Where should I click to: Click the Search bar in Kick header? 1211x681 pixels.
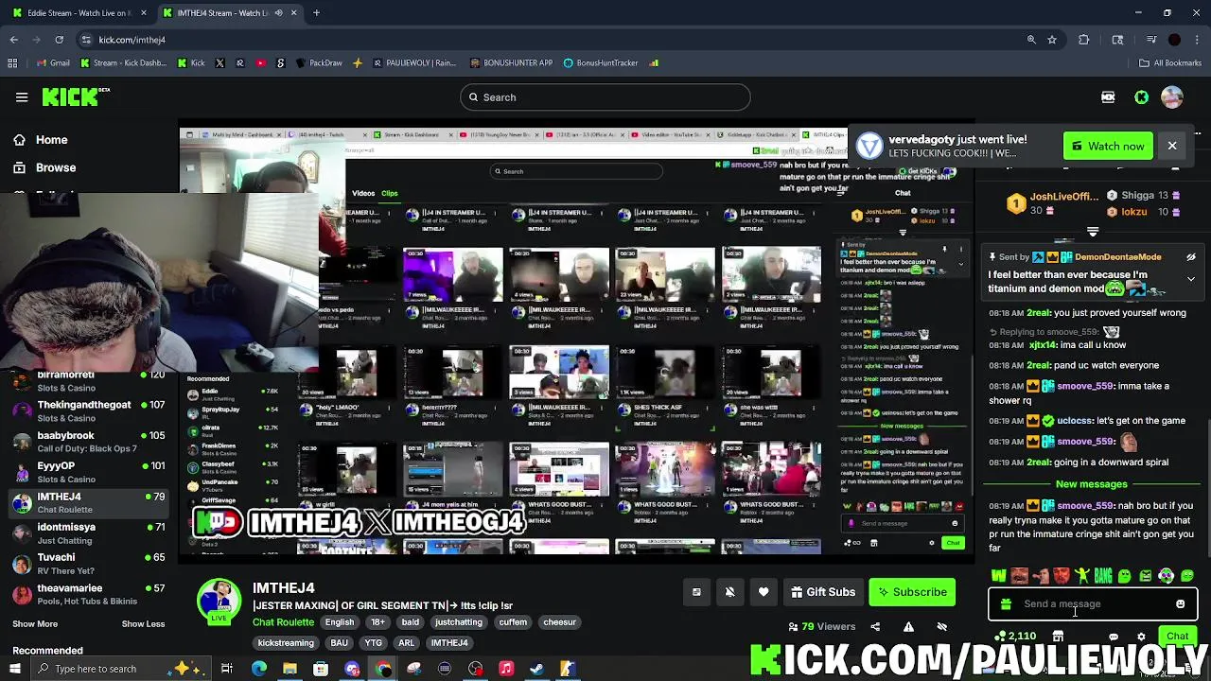[605, 96]
